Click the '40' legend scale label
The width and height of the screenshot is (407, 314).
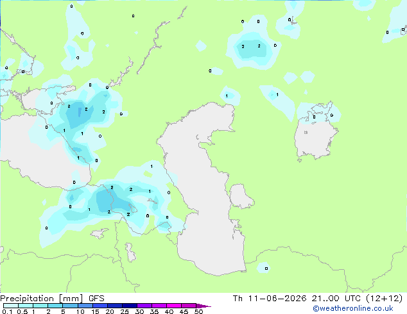tap(169, 311)
